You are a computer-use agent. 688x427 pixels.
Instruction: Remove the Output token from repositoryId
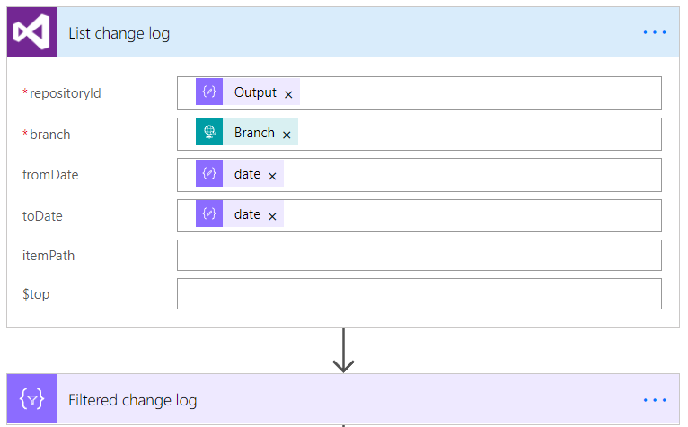click(x=288, y=93)
